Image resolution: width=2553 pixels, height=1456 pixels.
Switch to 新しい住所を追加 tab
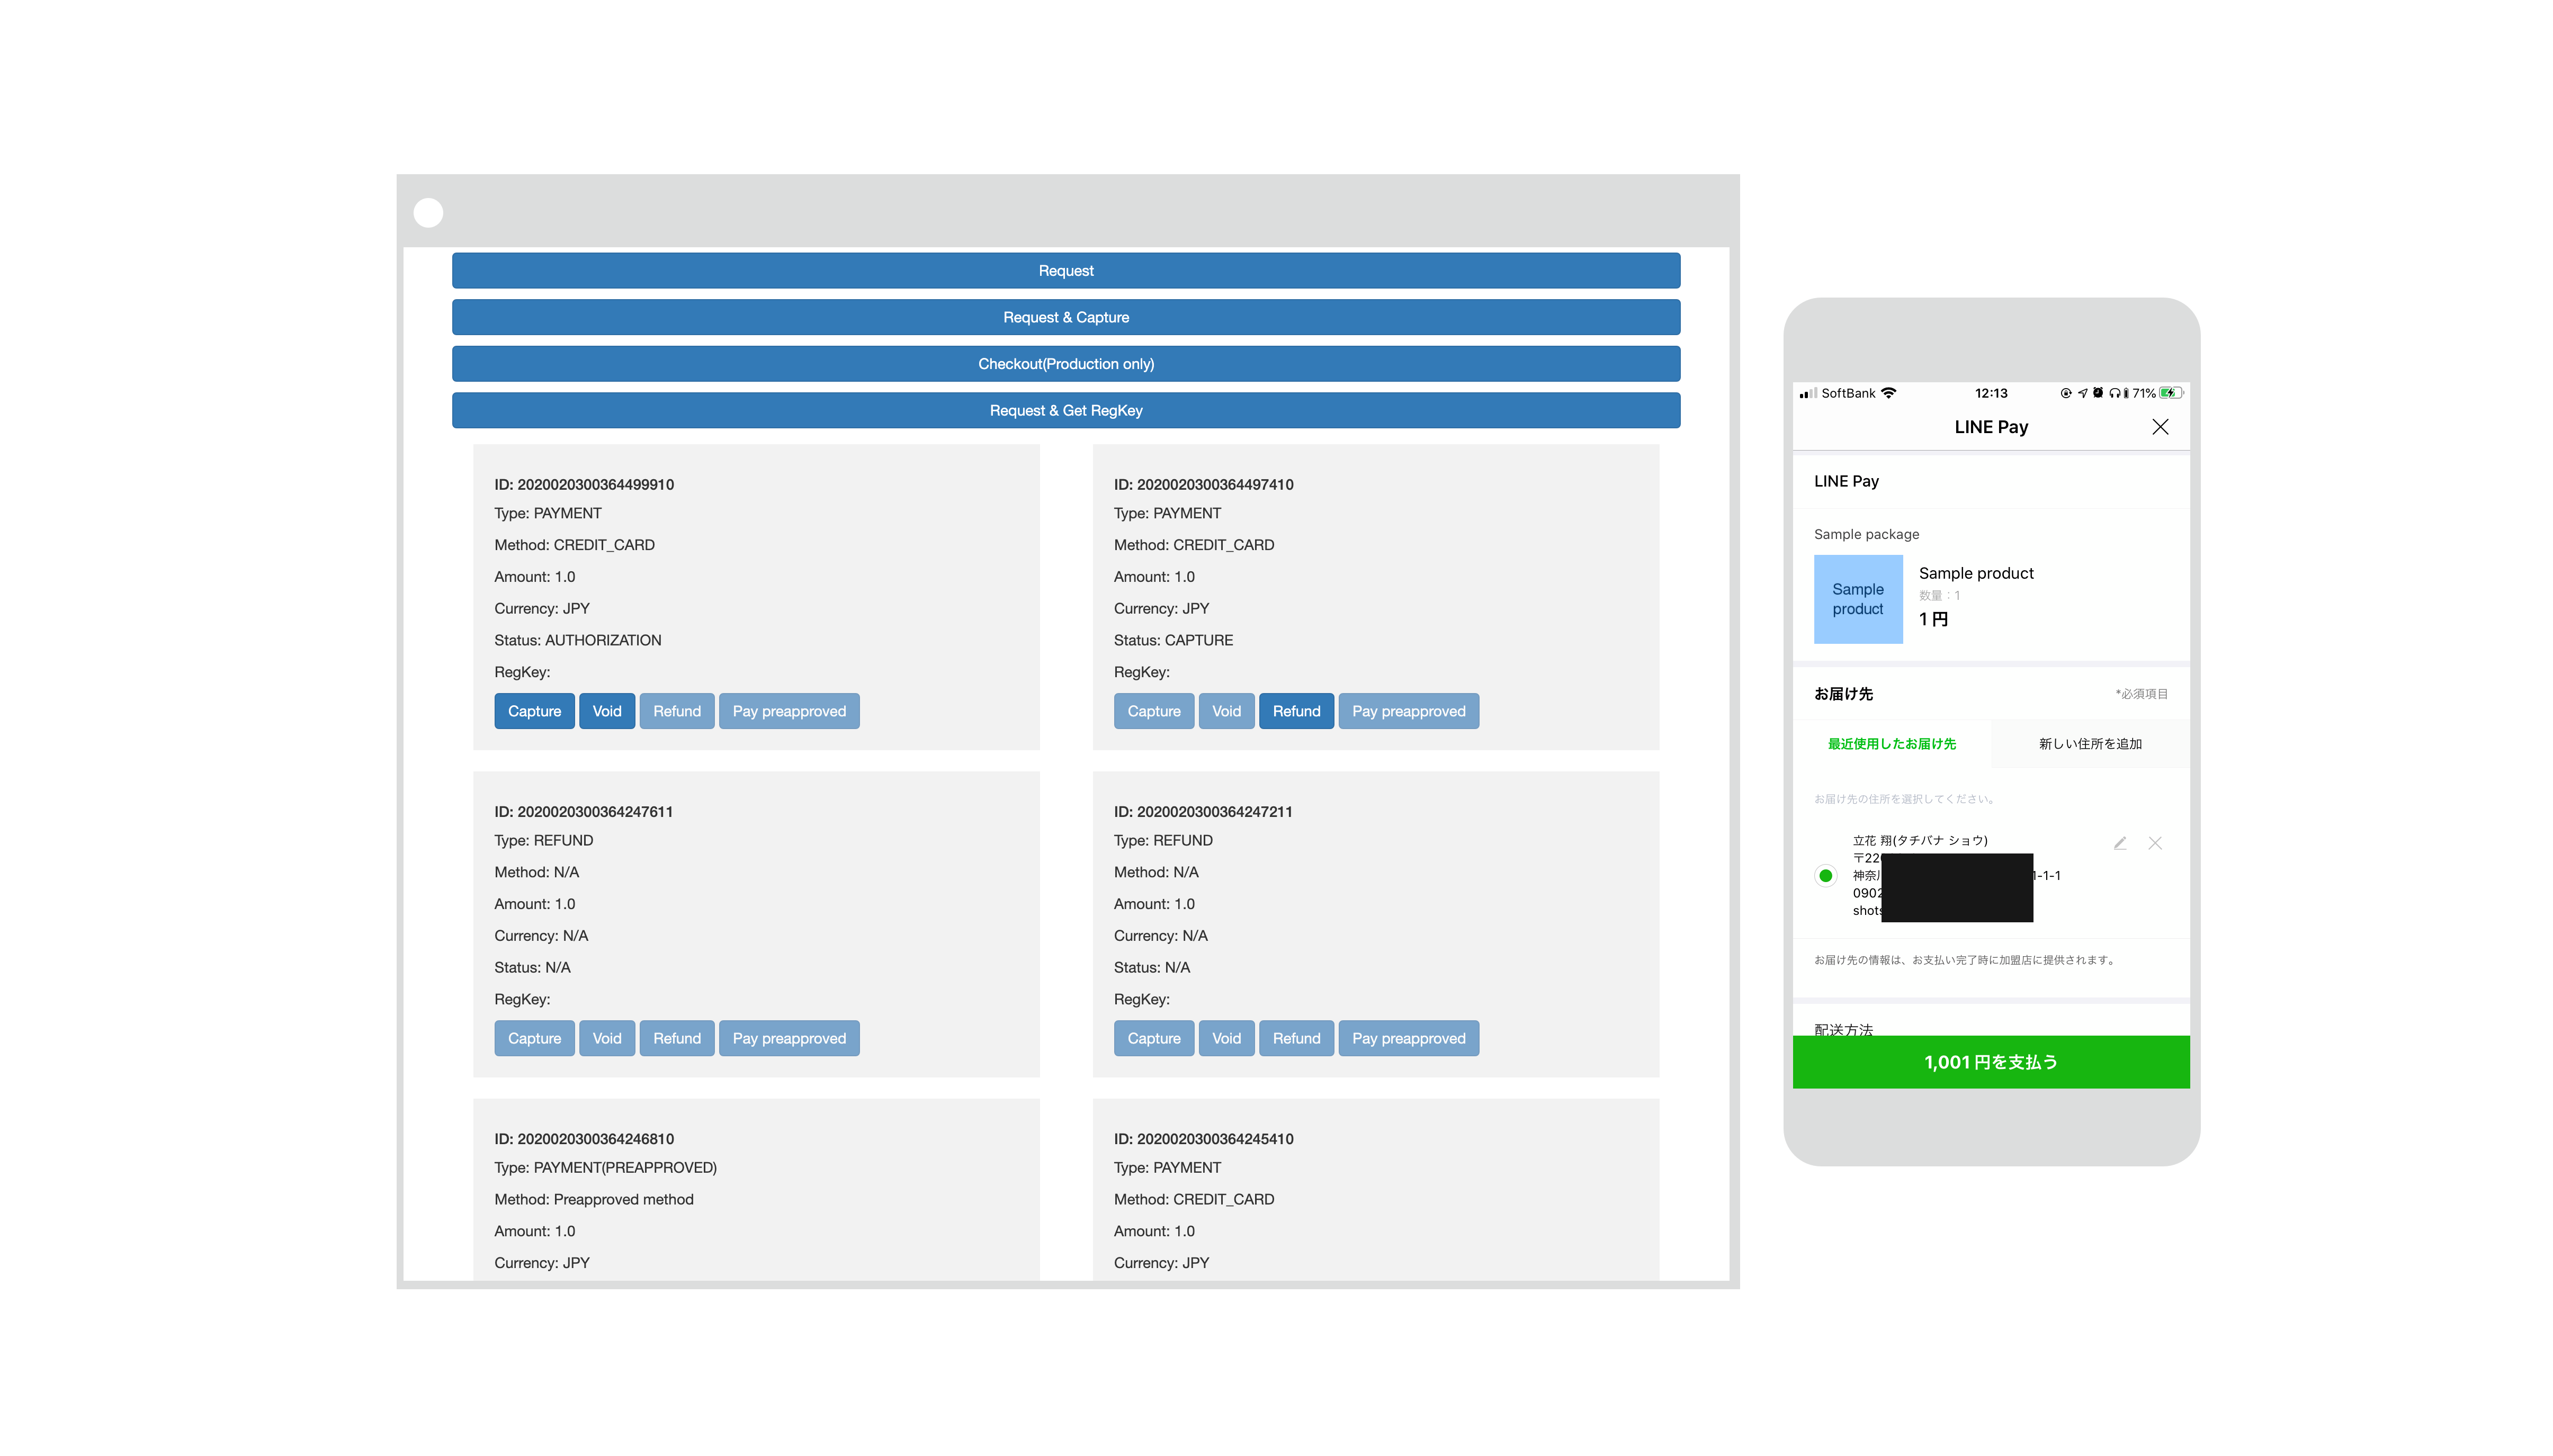coord(2090,744)
